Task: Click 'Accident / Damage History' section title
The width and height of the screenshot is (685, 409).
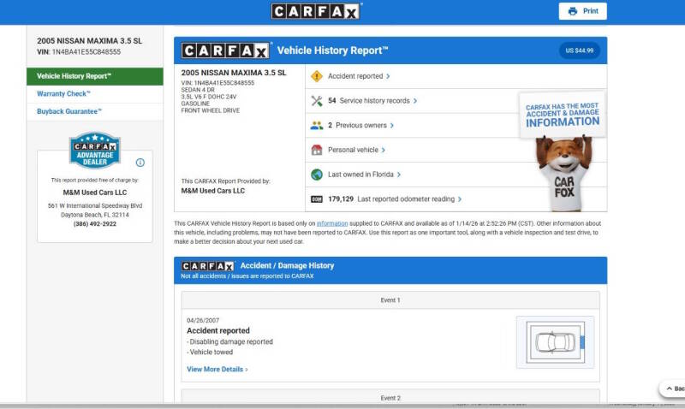Action: pos(287,265)
